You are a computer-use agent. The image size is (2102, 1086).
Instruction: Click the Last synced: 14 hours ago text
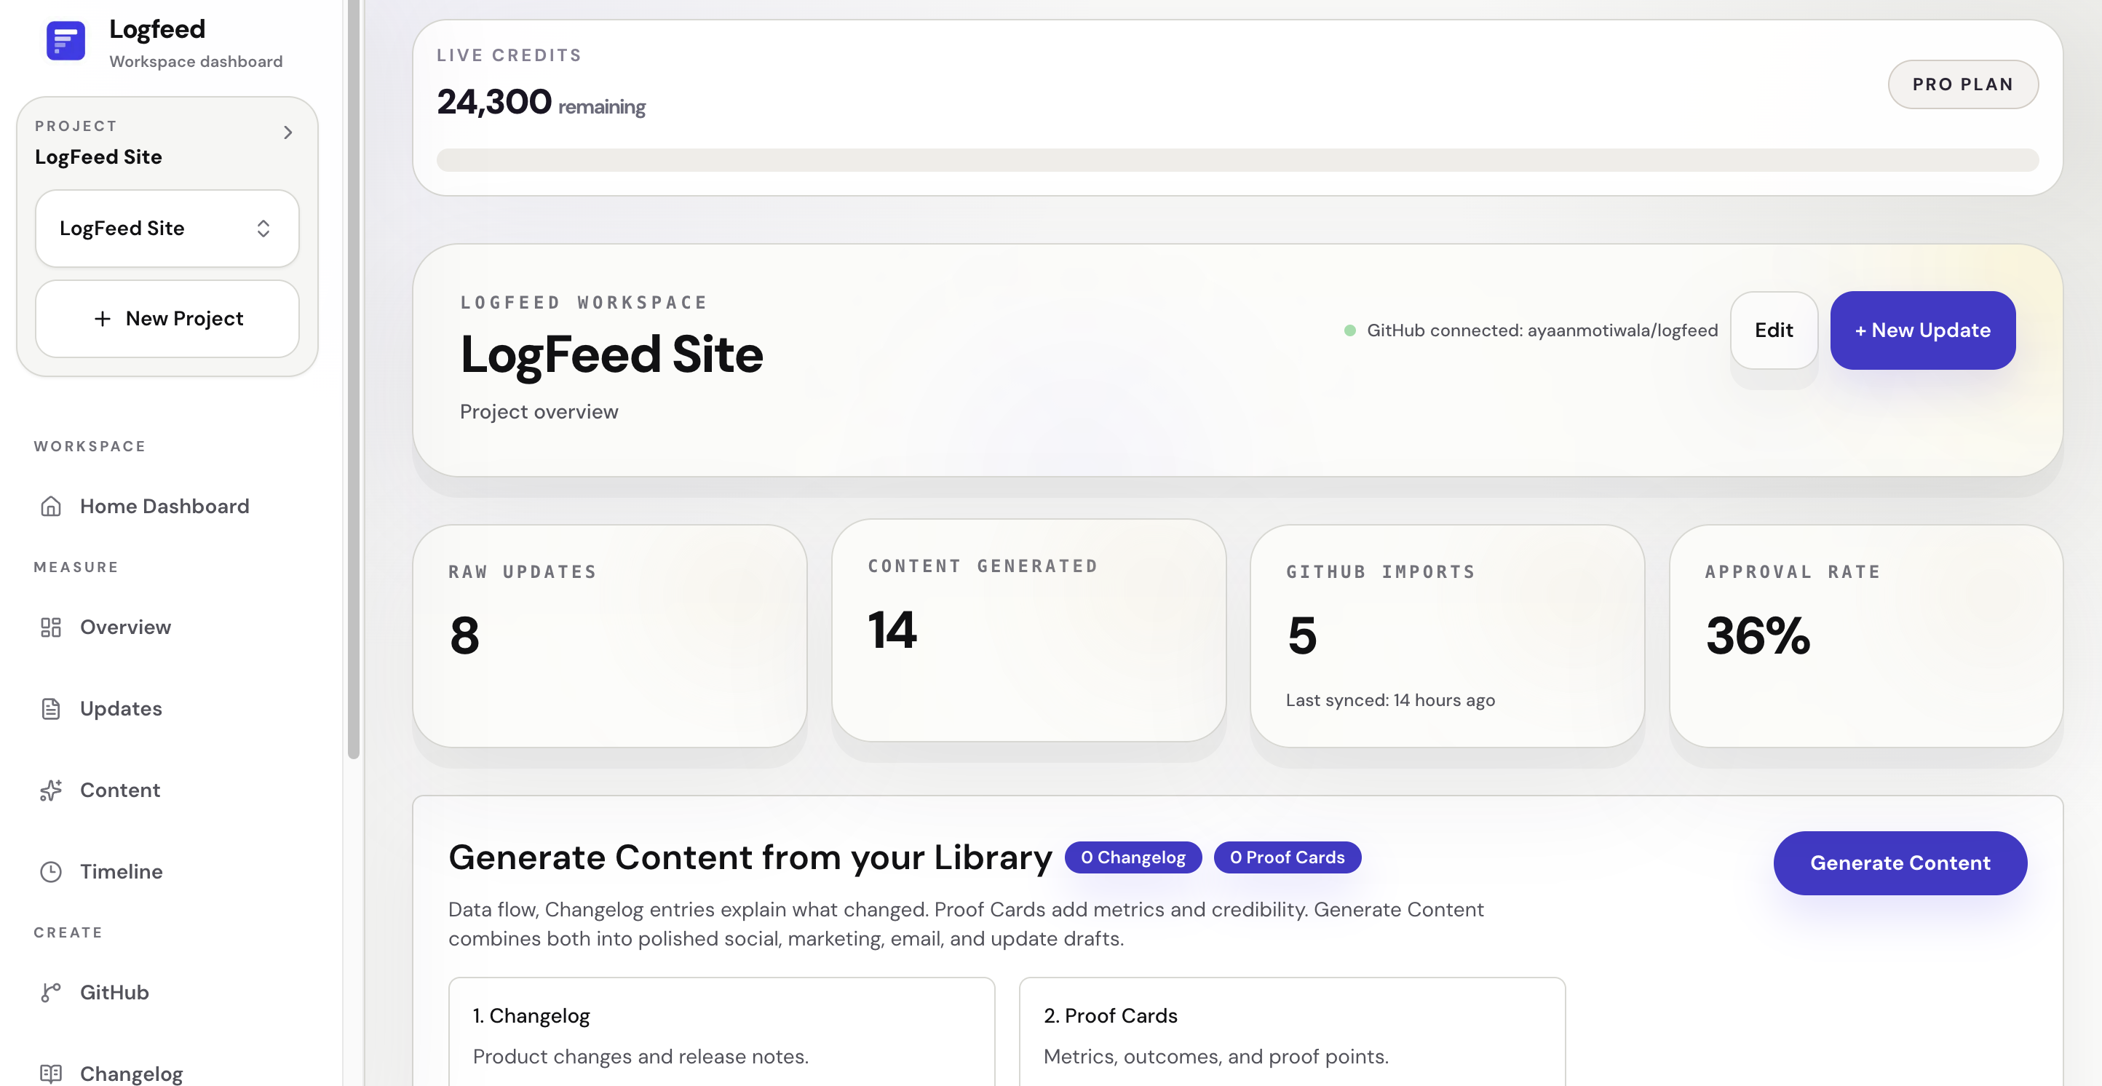(1389, 701)
